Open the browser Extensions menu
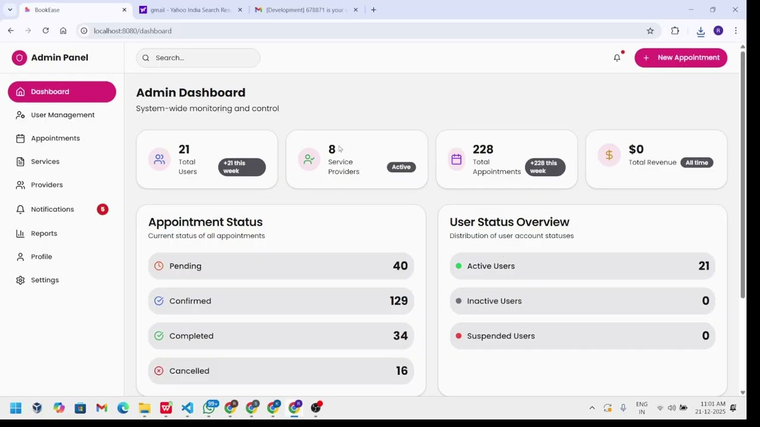This screenshot has height=427, width=760. pyautogui.click(x=675, y=31)
